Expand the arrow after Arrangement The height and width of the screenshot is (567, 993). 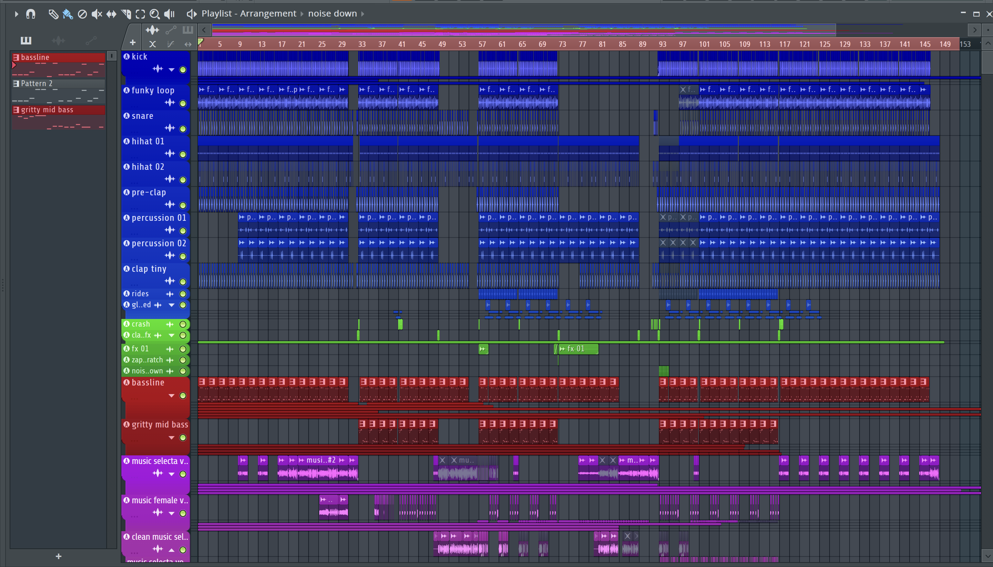302,14
